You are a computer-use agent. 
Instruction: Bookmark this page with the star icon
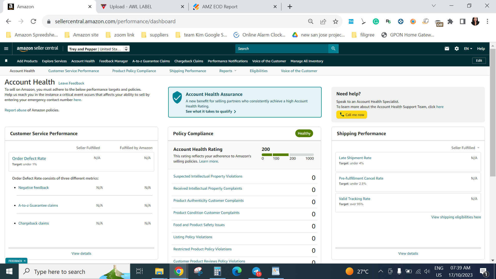click(x=335, y=21)
